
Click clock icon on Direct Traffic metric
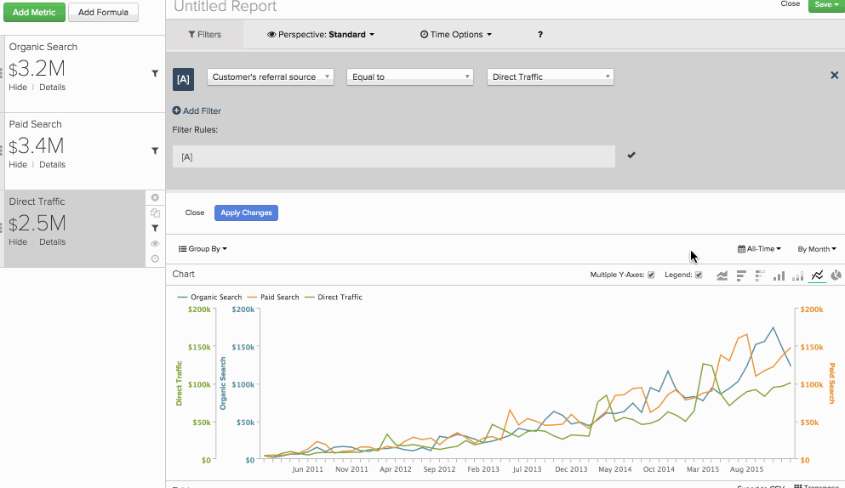(x=155, y=258)
